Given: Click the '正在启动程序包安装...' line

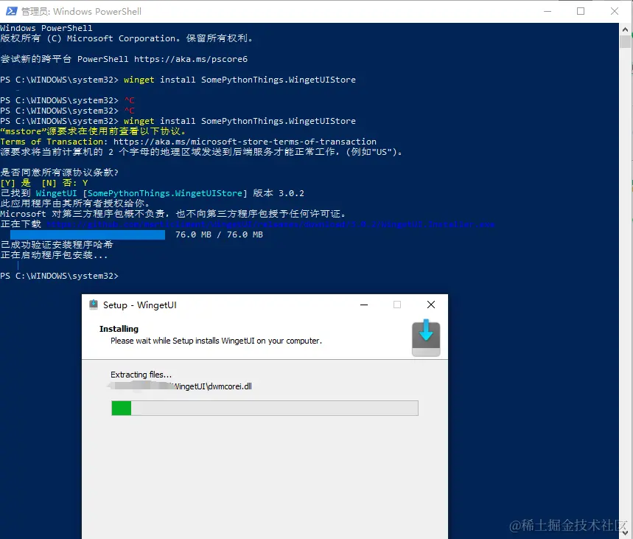Looking at the screenshot, I should point(54,255).
